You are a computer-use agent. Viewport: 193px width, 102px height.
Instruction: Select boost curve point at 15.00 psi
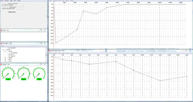[x=187, y=76]
